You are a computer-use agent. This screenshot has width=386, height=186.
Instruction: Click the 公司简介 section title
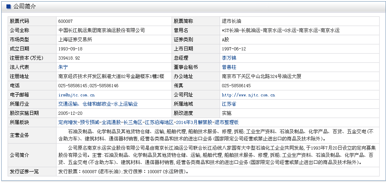click(24, 7)
